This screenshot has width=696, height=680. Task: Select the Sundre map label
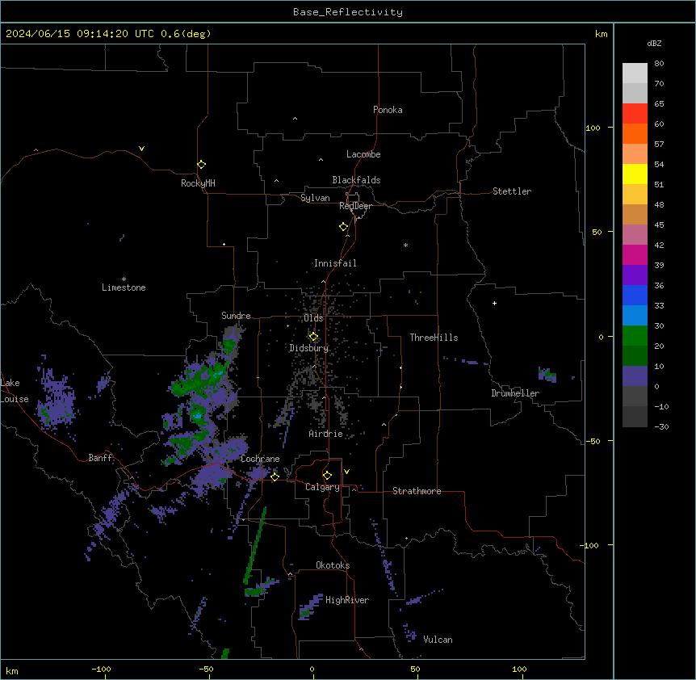[236, 316]
